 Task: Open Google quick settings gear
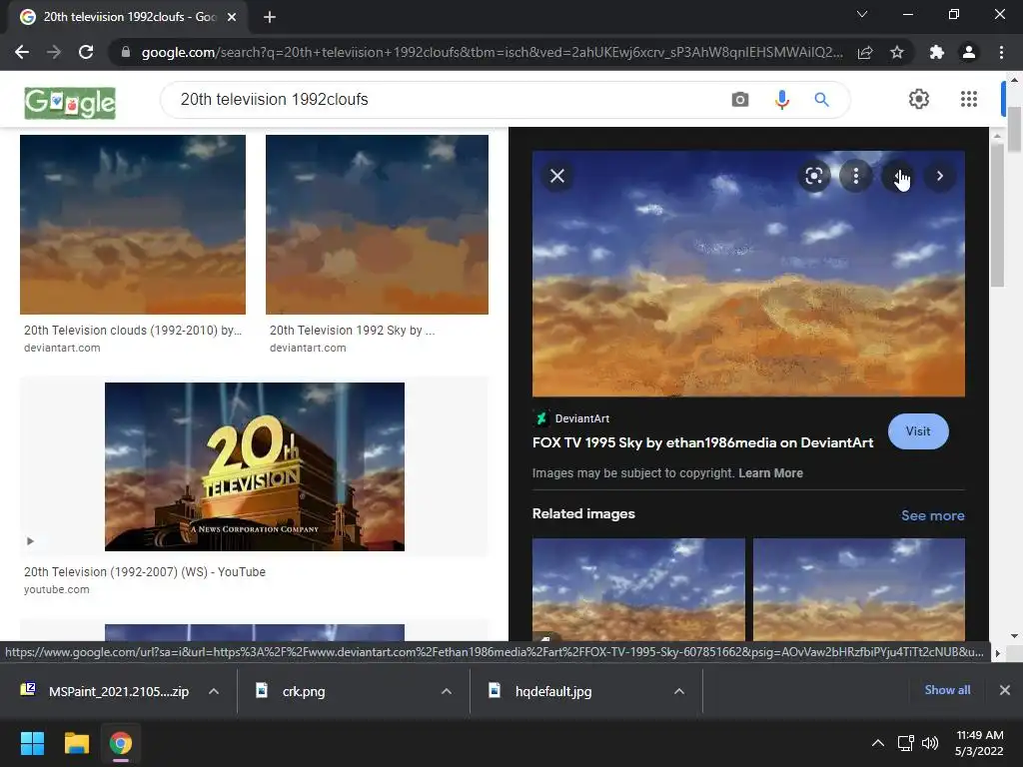coord(919,99)
